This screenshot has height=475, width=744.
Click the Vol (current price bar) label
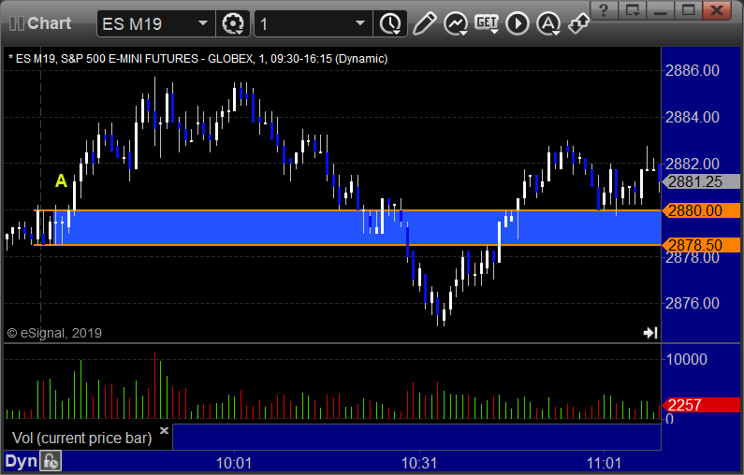[82, 438]
